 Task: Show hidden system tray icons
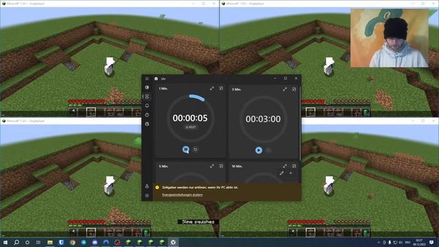pos(379,242)
